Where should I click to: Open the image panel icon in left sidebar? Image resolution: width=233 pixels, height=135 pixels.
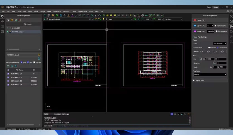(x=3, y=32)
